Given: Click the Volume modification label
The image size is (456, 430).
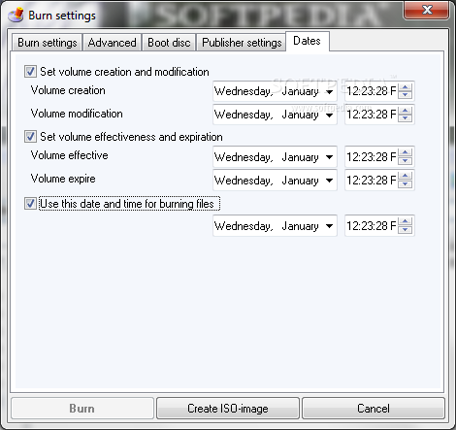Looking at the screenshot, I should click(x=77, y=114).
